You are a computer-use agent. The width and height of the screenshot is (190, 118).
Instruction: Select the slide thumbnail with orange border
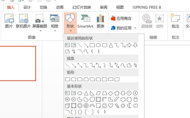18,63
